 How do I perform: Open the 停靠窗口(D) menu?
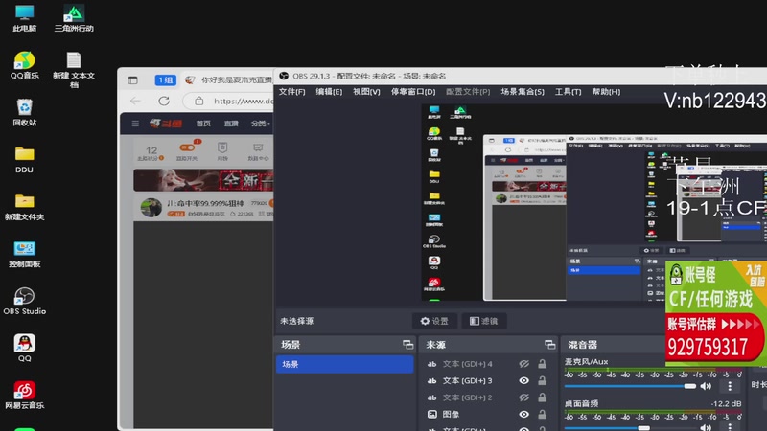(413, 91)
